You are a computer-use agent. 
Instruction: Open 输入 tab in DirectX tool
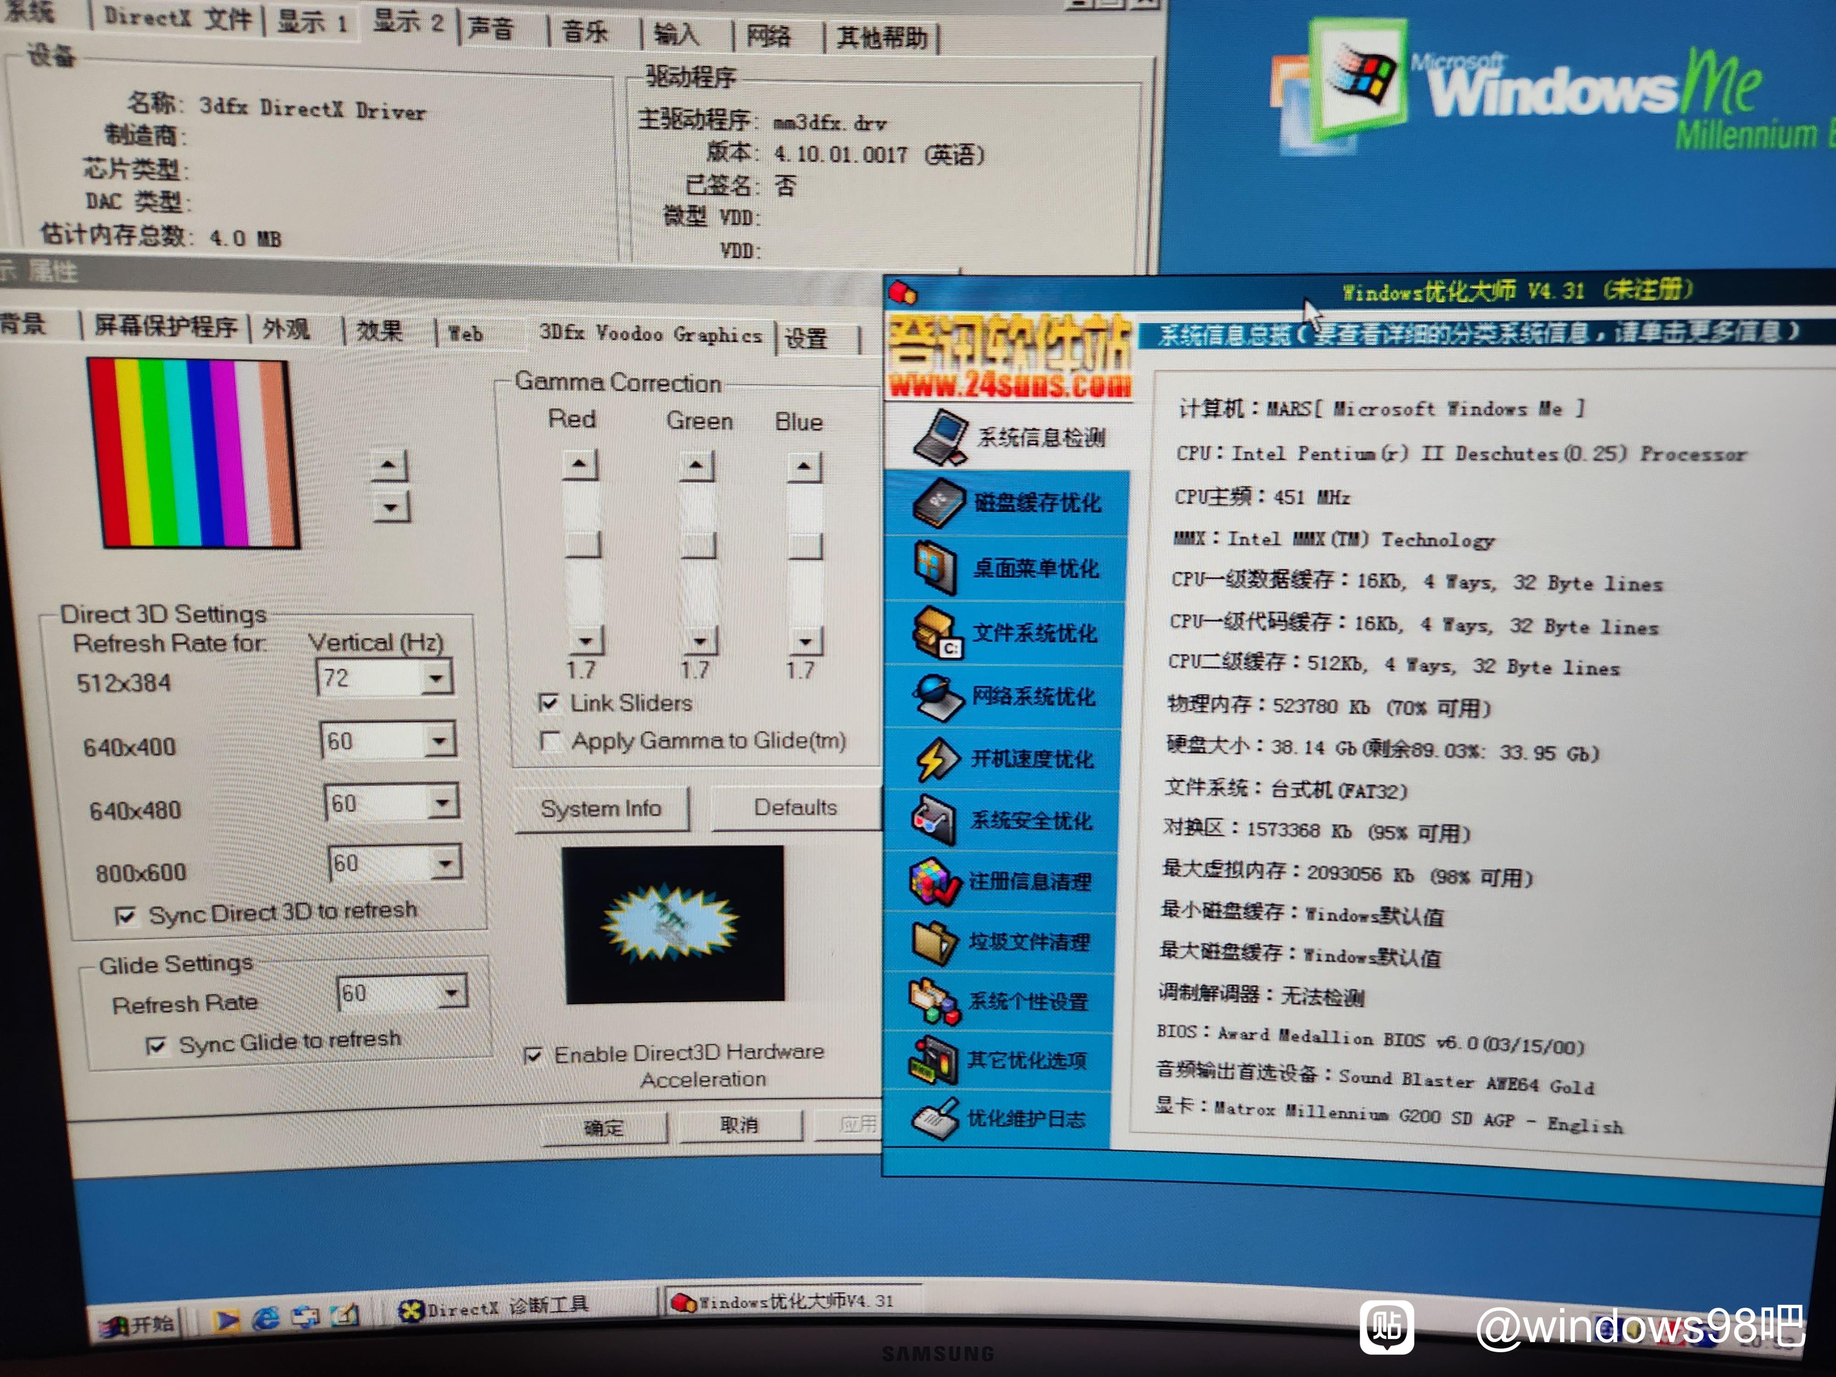pos(677,35)
